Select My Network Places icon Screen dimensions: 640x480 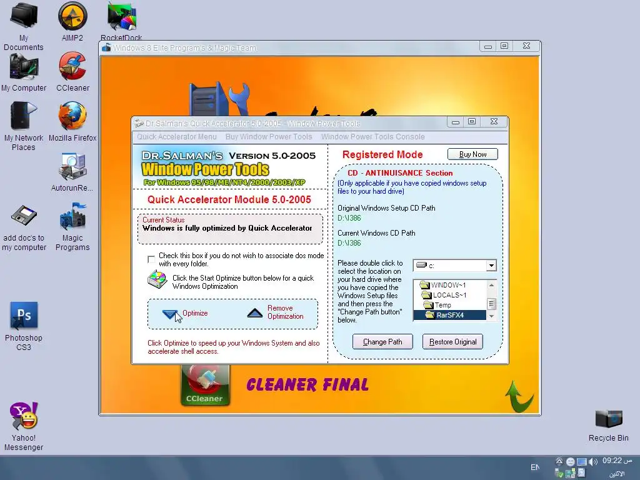(x=24, y=126)
